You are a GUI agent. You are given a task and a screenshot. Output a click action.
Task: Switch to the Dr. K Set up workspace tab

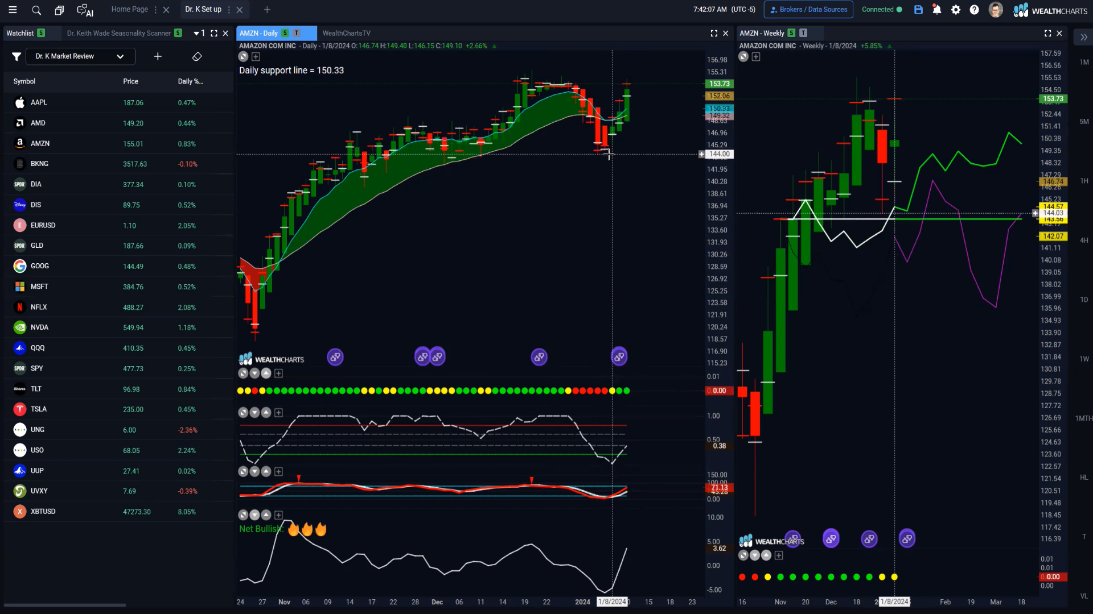tap(203, 9)
